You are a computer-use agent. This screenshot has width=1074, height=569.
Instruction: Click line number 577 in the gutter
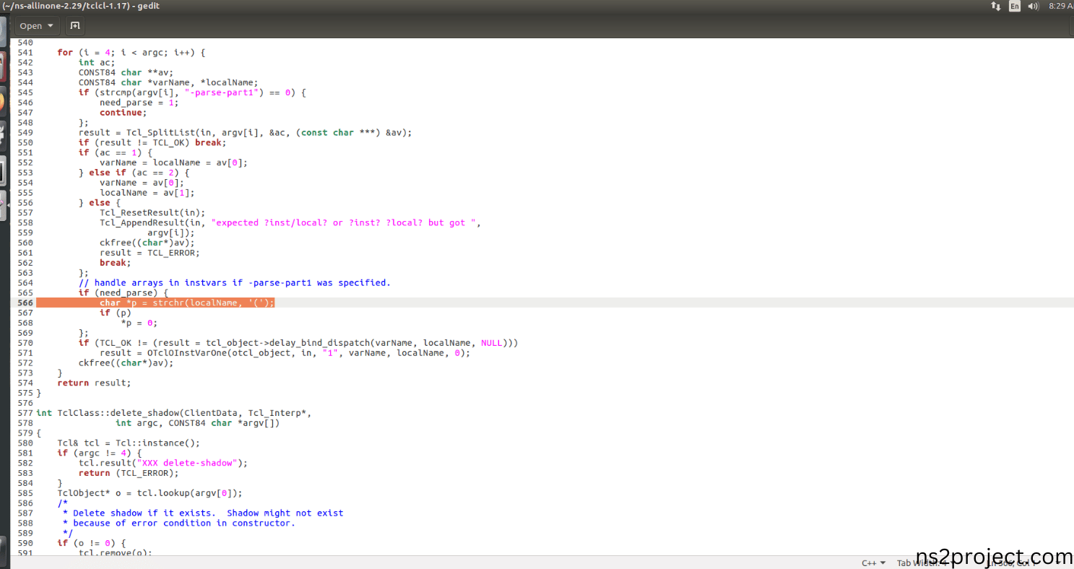click(x=25, y=413)
